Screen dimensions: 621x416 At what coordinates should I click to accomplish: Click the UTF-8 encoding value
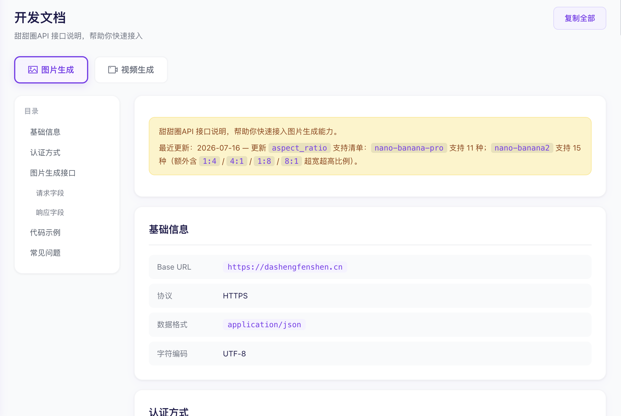coord(234,354)
